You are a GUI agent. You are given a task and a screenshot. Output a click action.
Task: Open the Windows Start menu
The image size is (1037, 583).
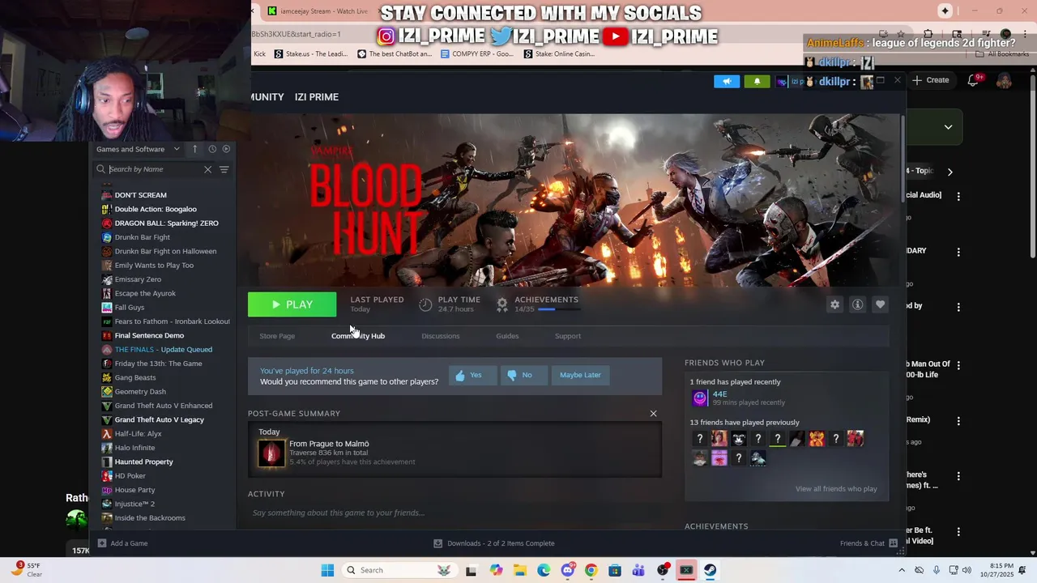pos(327,570)
